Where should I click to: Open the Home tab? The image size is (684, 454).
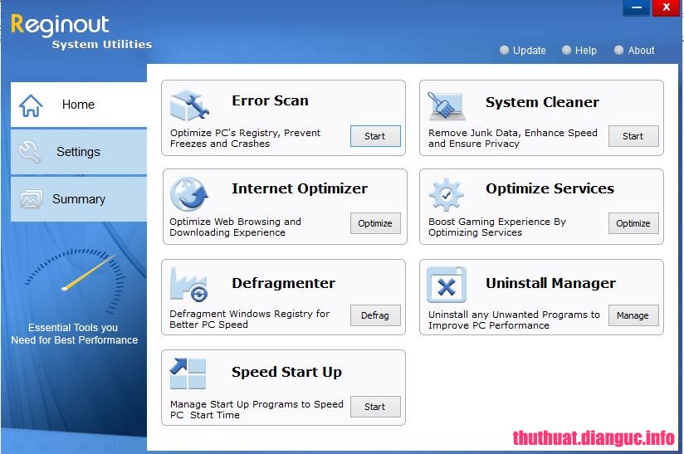point(79,105)
